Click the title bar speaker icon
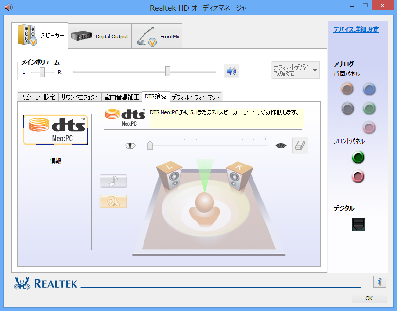 coord(9,7)
